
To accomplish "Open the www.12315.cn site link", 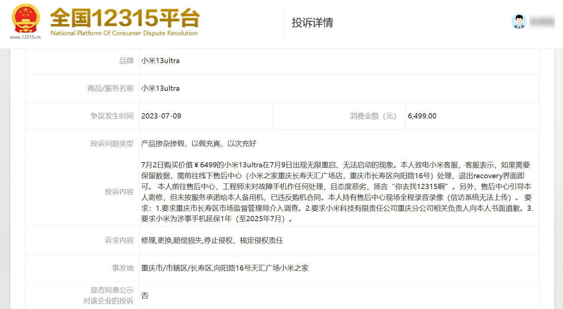I will pos(25,38).
